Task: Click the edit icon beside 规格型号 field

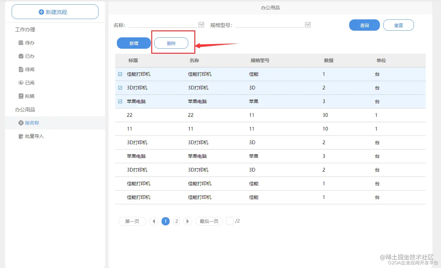Action: click(x=308, y=25)
